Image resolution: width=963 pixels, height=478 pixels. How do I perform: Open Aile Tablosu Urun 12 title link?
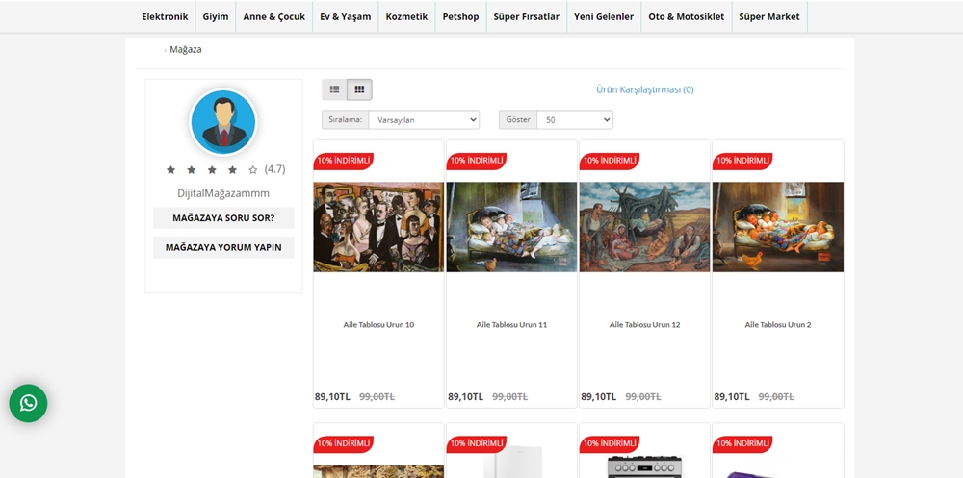coord(645,325)
